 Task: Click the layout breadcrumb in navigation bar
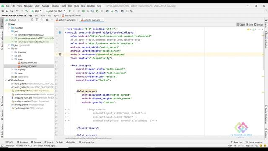tap(57, 16)
